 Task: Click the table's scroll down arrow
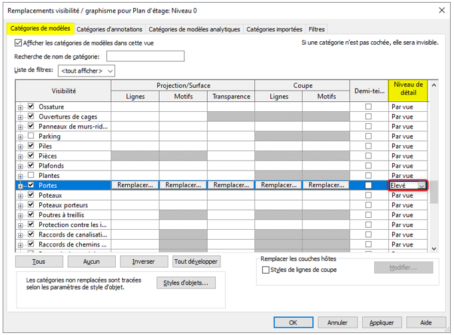(x=435, y=248)
